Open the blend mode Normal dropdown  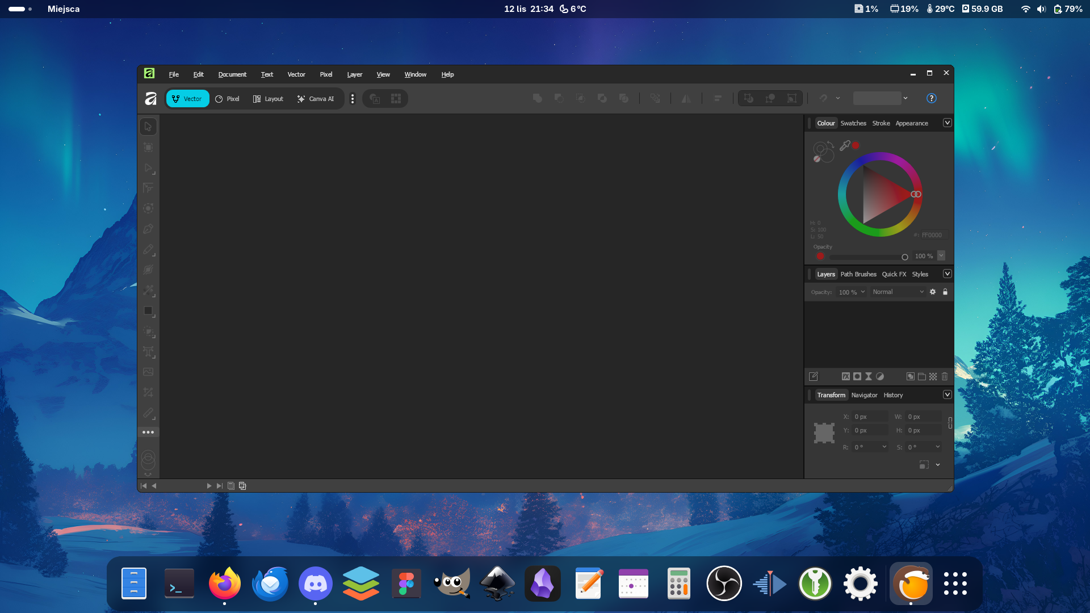[898, 292]
